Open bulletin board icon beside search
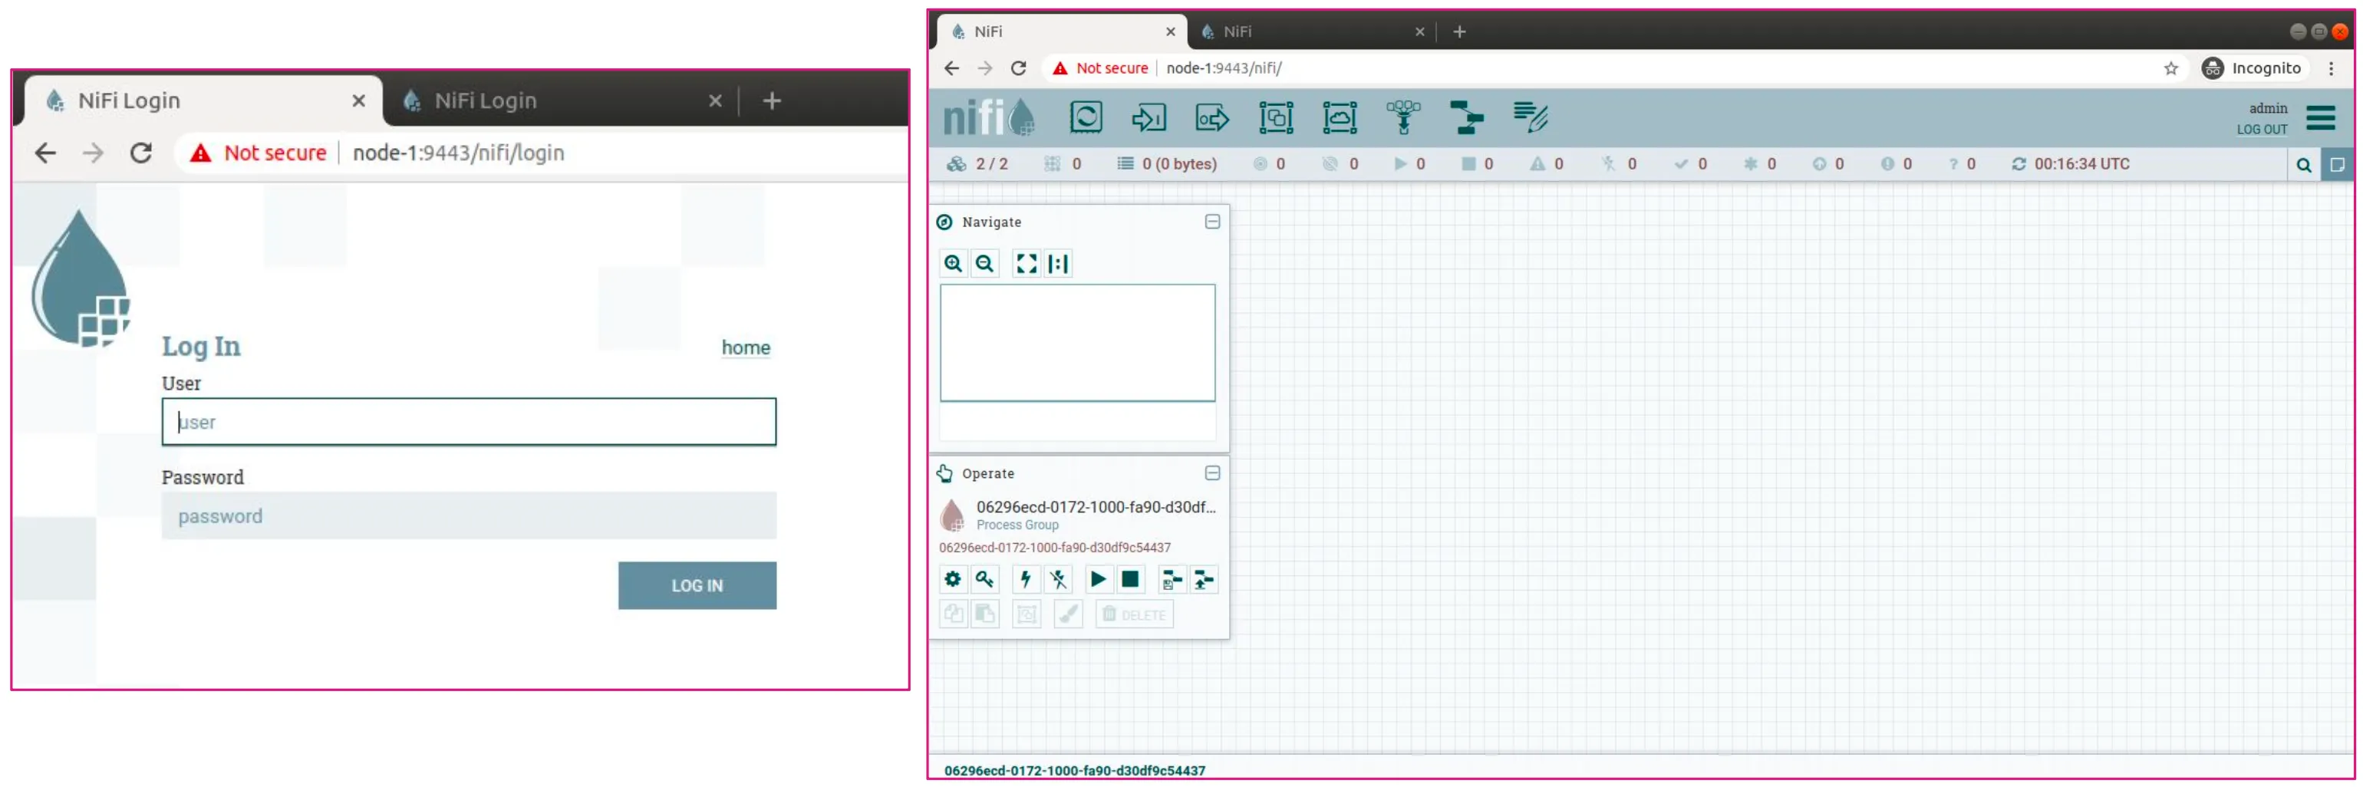Viewport: 2363px width, 787px height. [2336, 165]
